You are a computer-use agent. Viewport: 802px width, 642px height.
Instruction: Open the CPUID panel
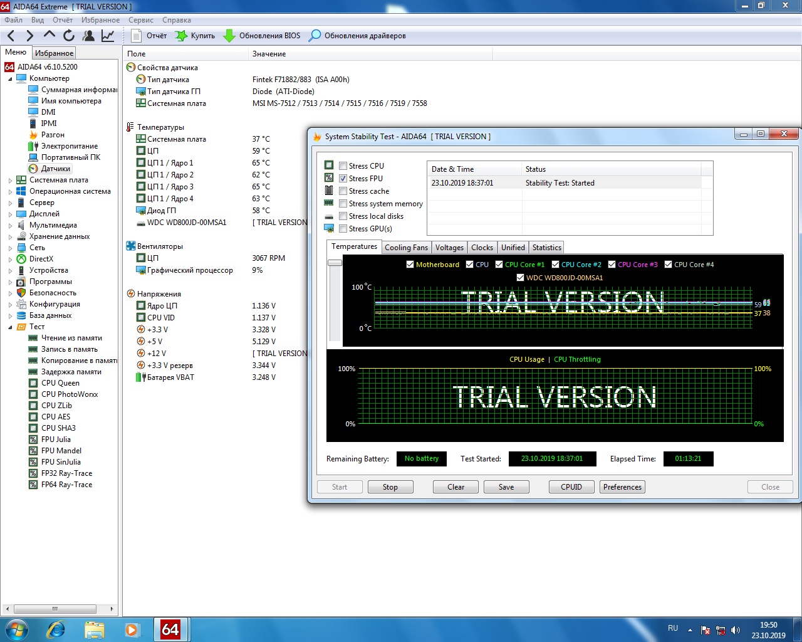click(571, 487)
